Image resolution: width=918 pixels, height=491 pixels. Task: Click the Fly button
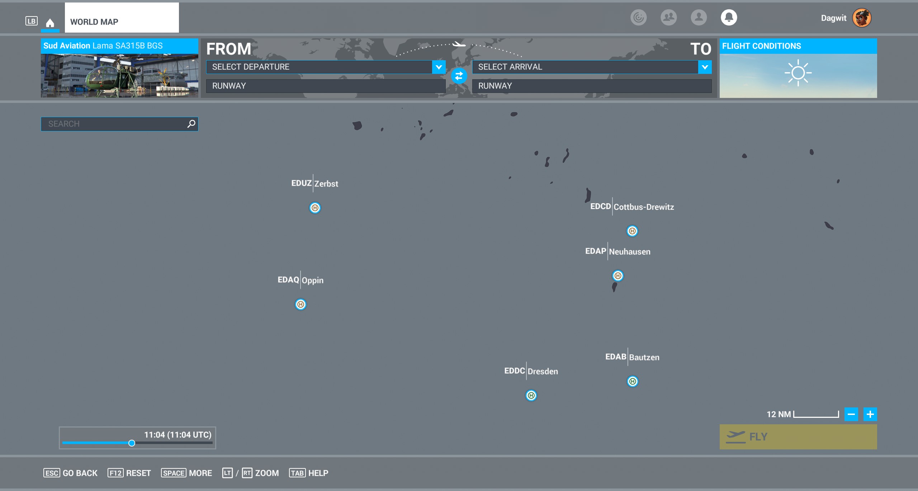798,436
